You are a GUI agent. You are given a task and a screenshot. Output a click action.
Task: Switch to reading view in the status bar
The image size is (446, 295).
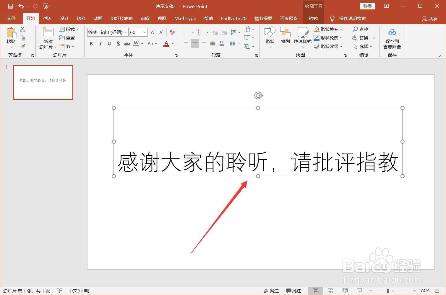(345, 291)
